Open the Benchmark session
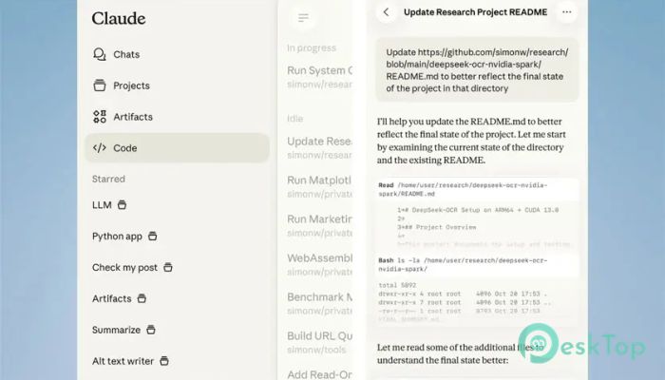Viewport: 665px width, 380px height. tap(319, 304)
